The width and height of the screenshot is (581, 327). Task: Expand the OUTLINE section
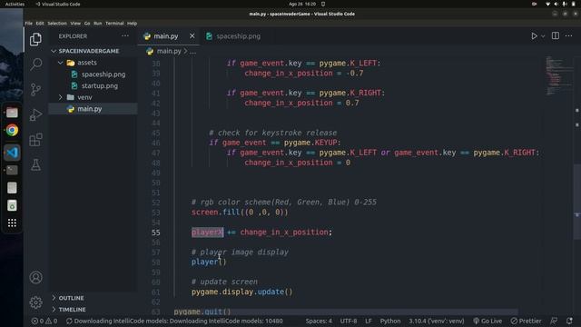point(71,298)
